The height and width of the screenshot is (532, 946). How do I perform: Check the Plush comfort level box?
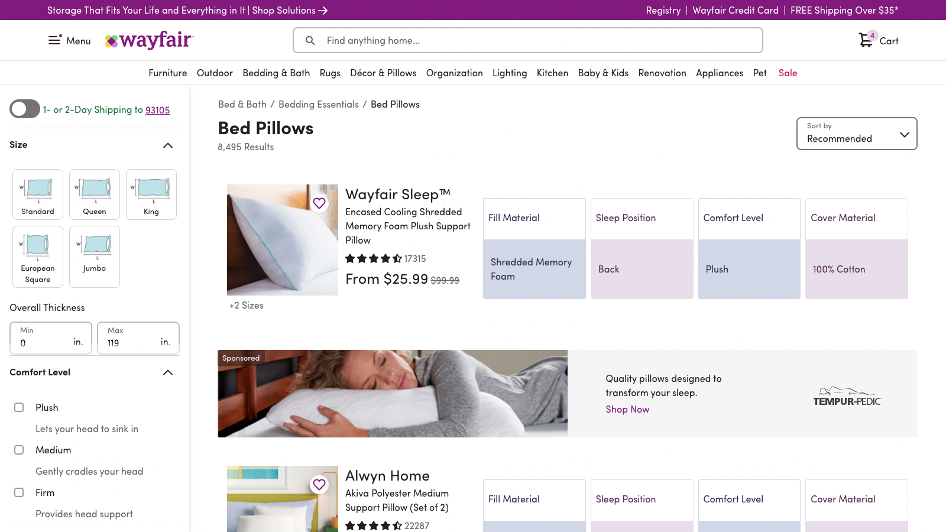[x=19, y=407]
